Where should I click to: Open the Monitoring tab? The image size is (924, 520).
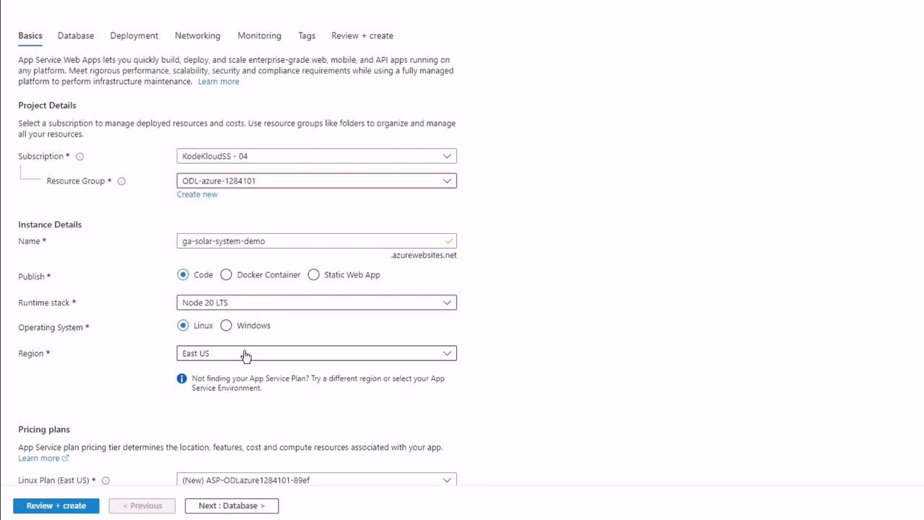pyautogui.click(x=259, y=35)
